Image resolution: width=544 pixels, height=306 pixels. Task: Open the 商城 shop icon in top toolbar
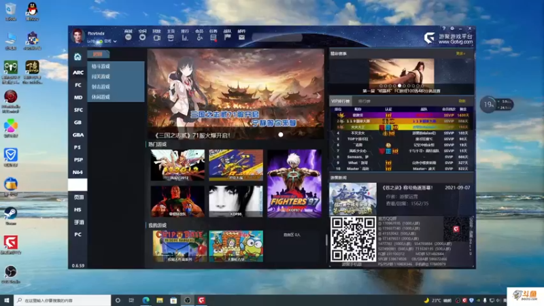[129, 37]
